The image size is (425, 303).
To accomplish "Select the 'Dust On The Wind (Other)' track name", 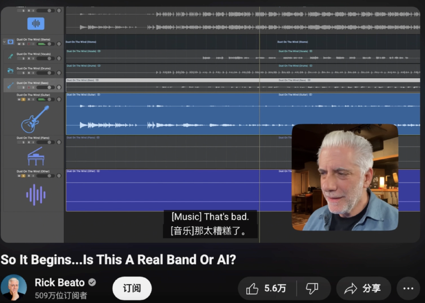I will coord(33,171).
